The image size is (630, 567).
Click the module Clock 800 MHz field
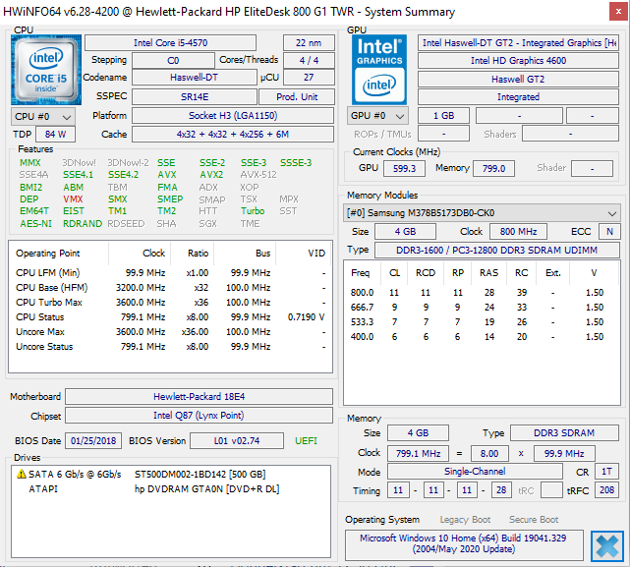click(518, 232)
